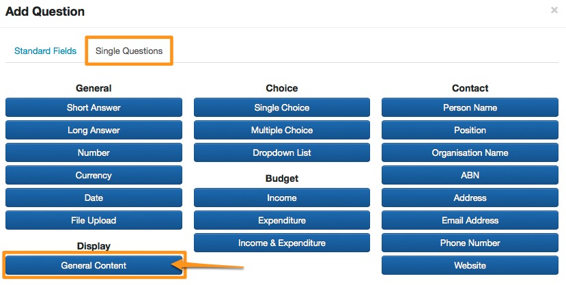Select the Single Questions tab
The image size is (566, 285).
click(x=129, y=51)
